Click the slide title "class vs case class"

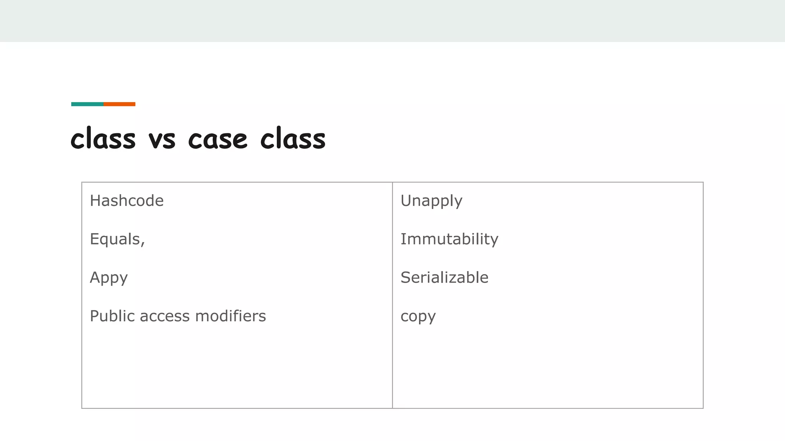(198, 138)
